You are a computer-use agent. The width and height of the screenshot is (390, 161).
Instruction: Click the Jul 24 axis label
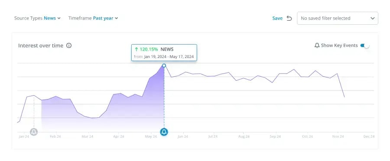[x=213, y=136]
